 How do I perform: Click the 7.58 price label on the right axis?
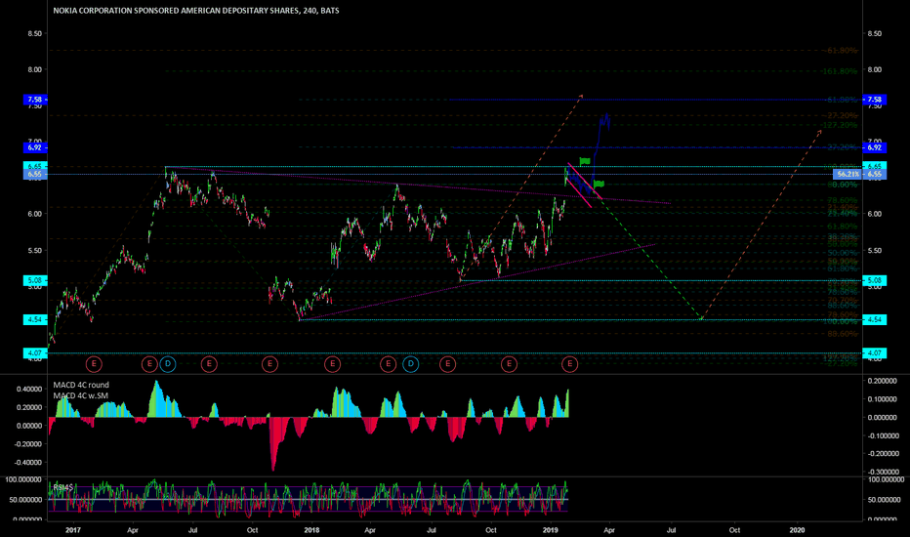tap(875, 100)
